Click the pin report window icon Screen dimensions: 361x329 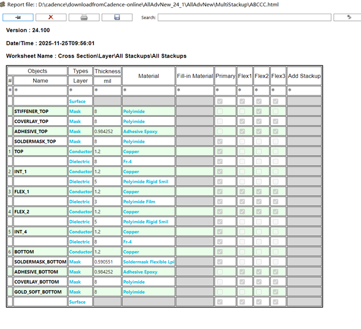(19, 17)
